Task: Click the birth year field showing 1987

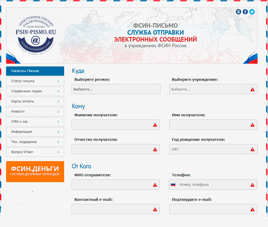Action: (213, 149)
